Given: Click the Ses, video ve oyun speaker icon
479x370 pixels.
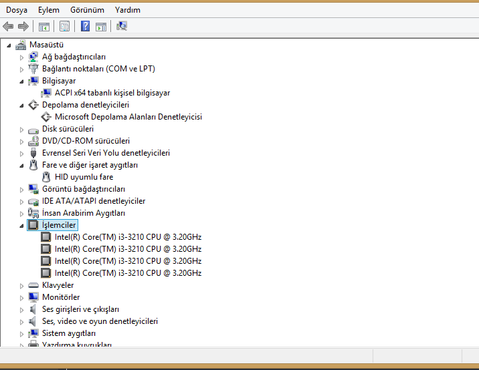Looking at the screenshot, I should 33,321.
